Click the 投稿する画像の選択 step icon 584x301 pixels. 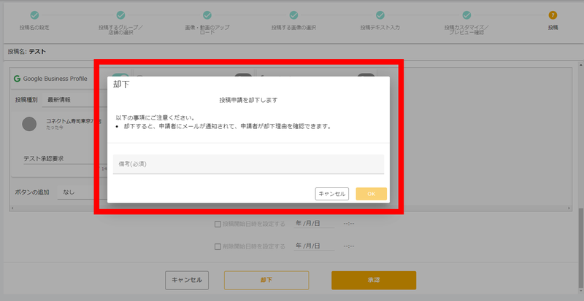[x=293, y=15]
